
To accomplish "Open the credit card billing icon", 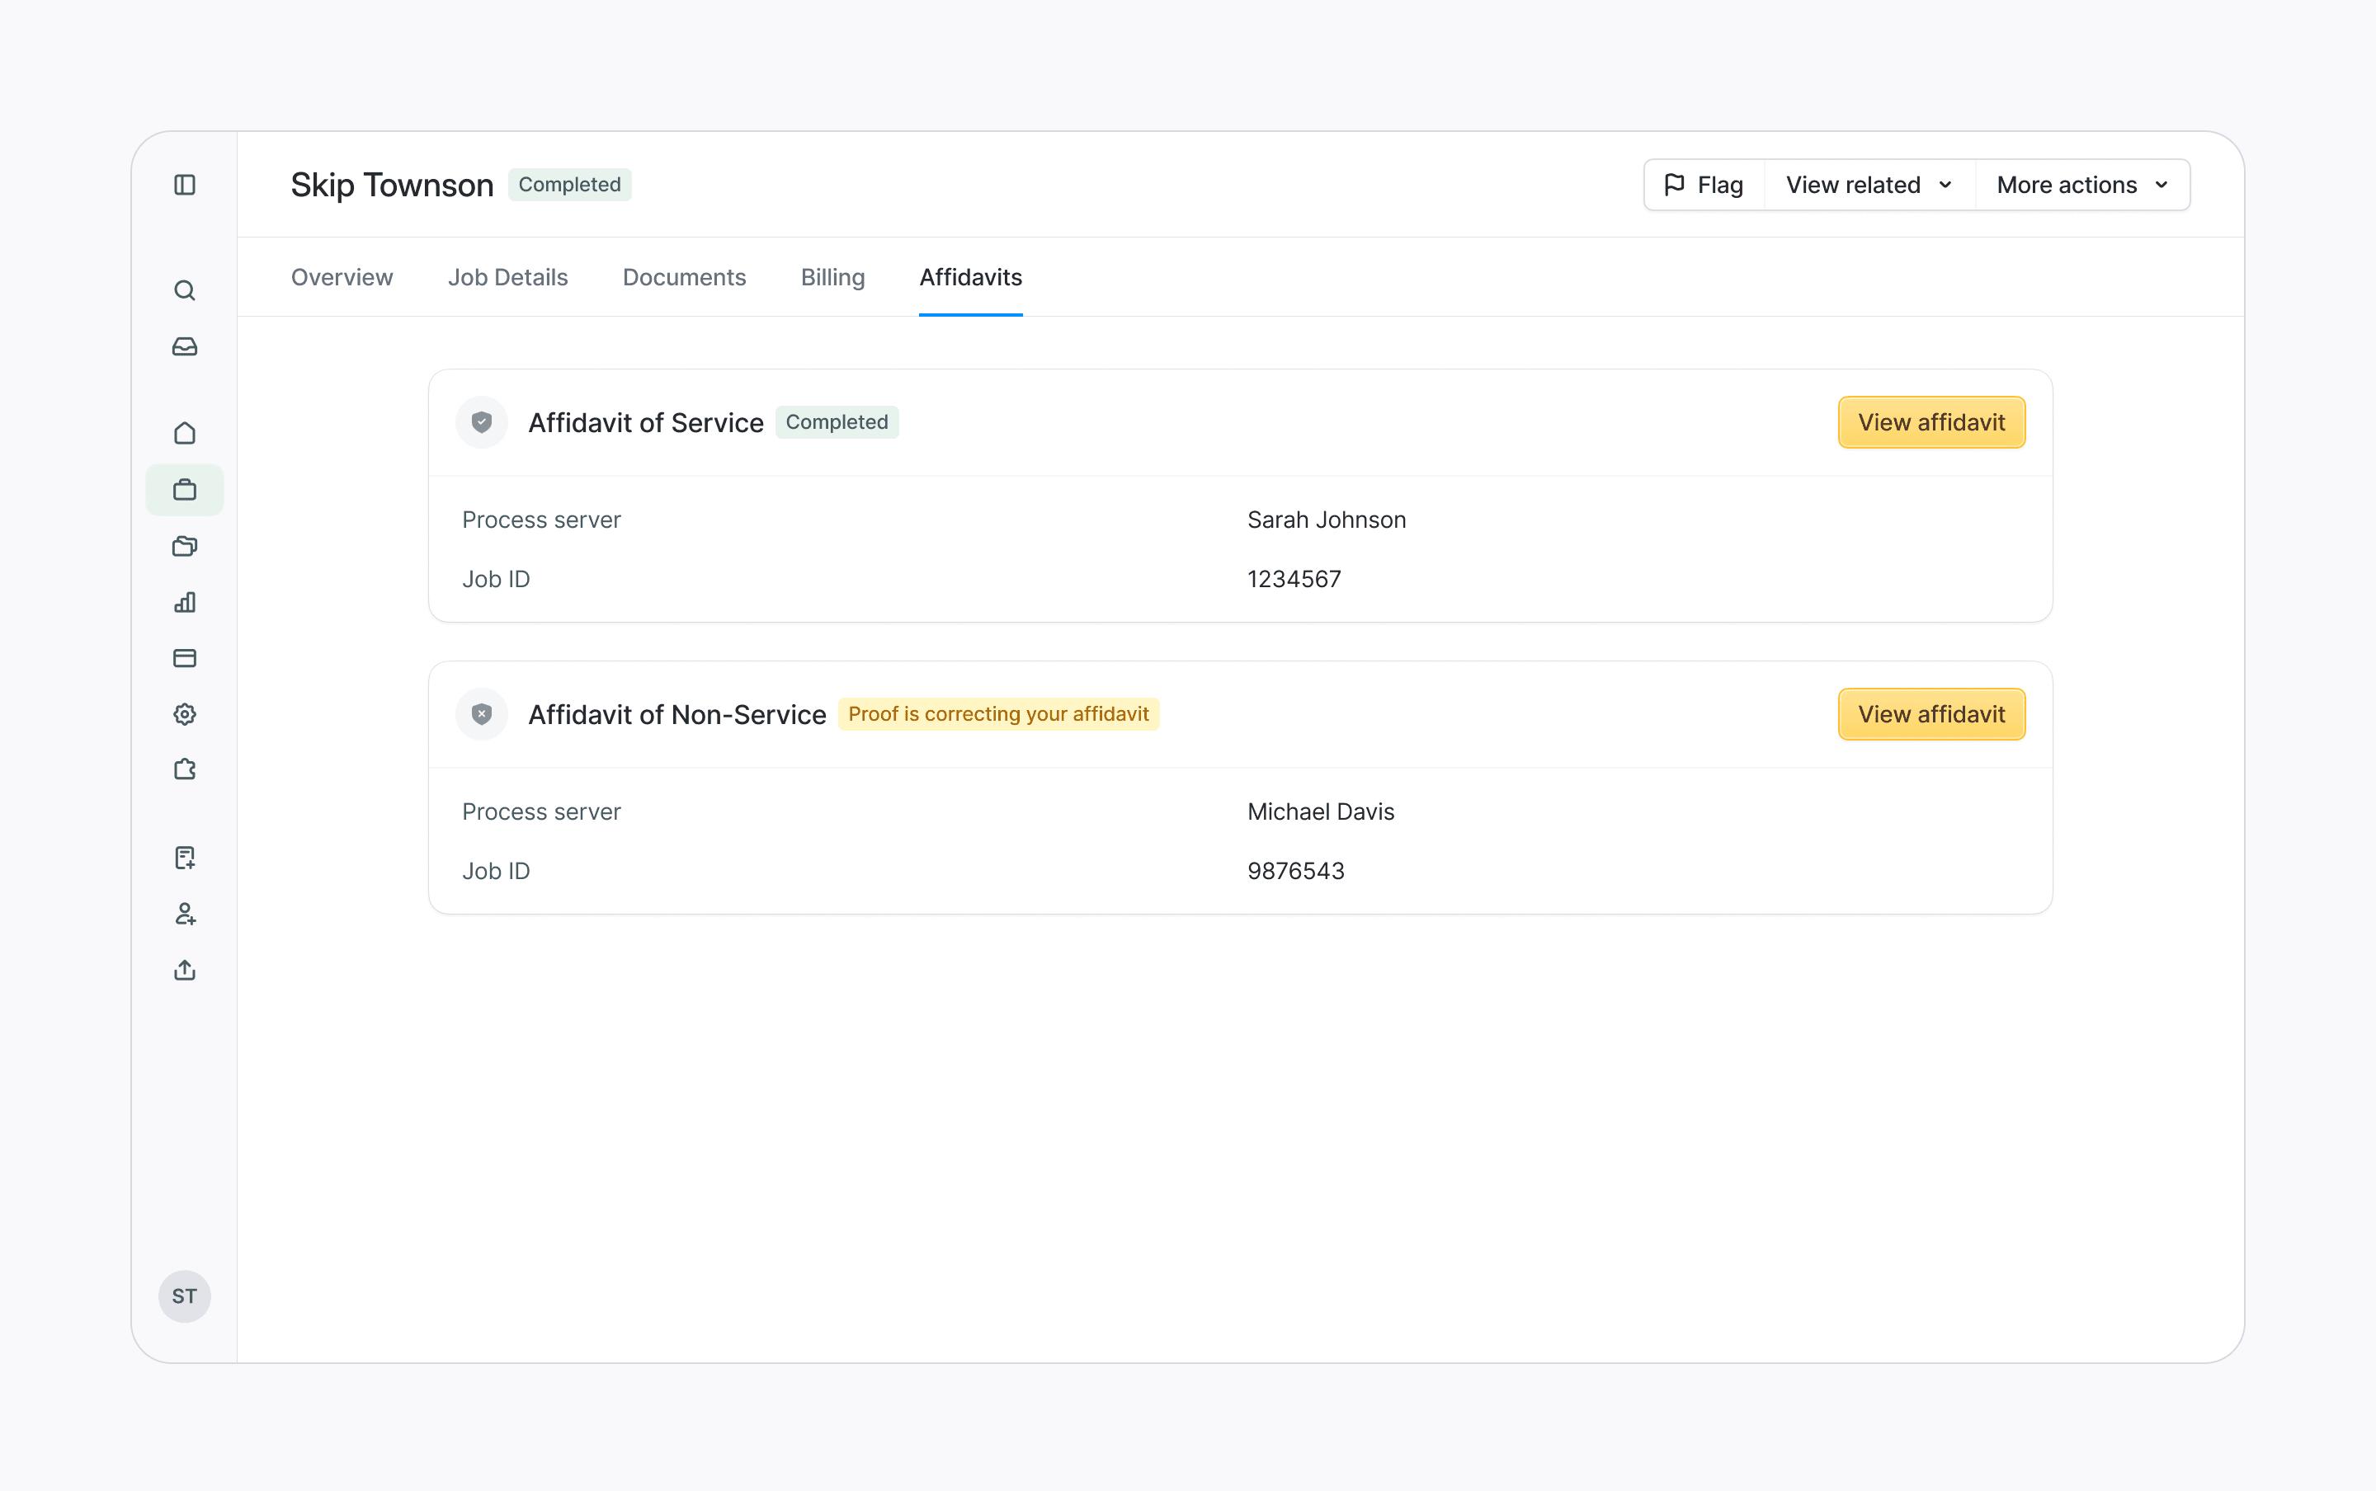I will click(x=185, y=658).
